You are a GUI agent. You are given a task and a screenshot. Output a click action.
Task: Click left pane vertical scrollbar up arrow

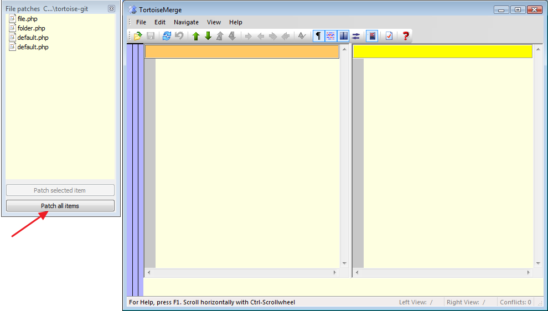coord(344,49)
